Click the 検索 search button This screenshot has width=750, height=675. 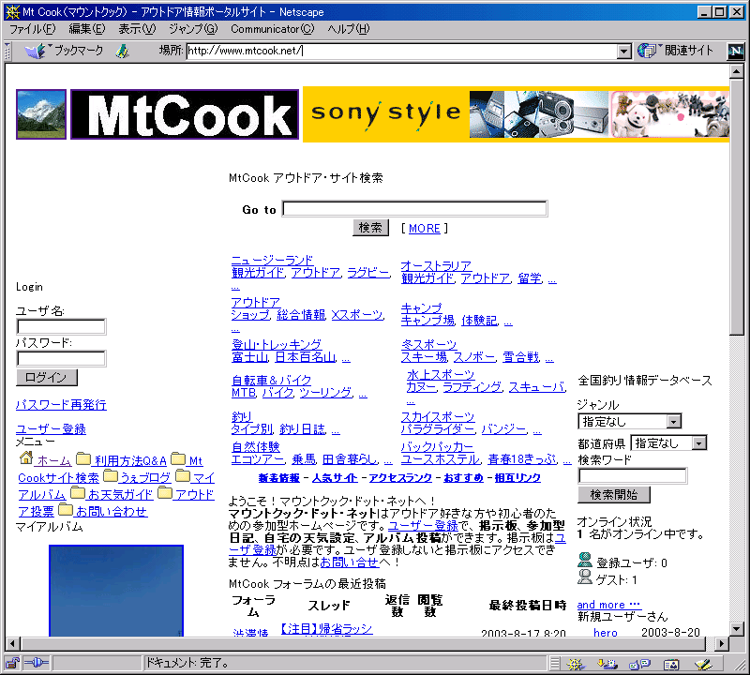(370, 228)
